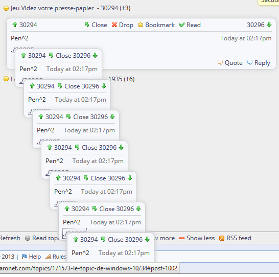Viewport: 279px width, 277px height.
Task: Open the Rules link in footer
Action: pyautogui.click(x=56, y=257)
